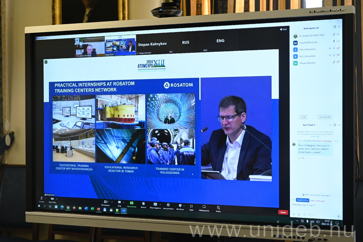
Task: Toggle Stop Video camera button
Action: [51, 200]
